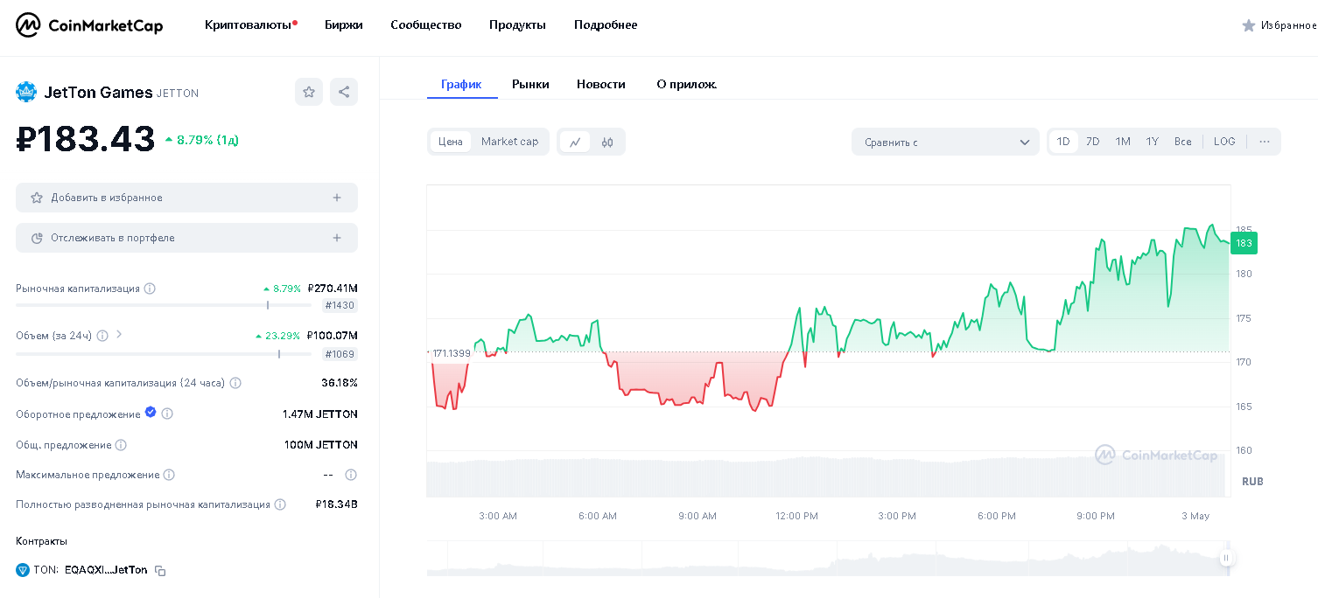The height and width of the screenshot is (598, 1318).
Task: Select the 7D time range
Action: 1093,142
